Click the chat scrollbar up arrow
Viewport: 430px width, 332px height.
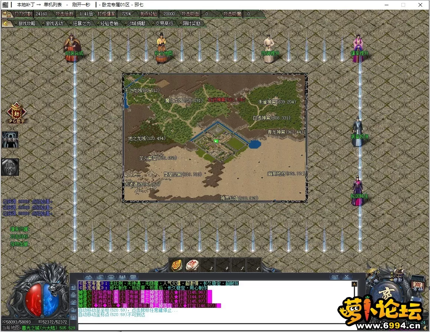coord(354,284)
